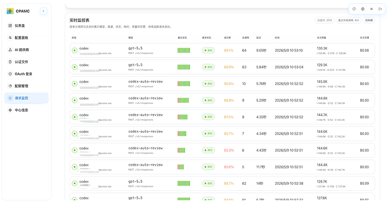Collapse the sidebar with the chevron button
The height and width of the screenshot is (205, 388).
click(43, 11)
